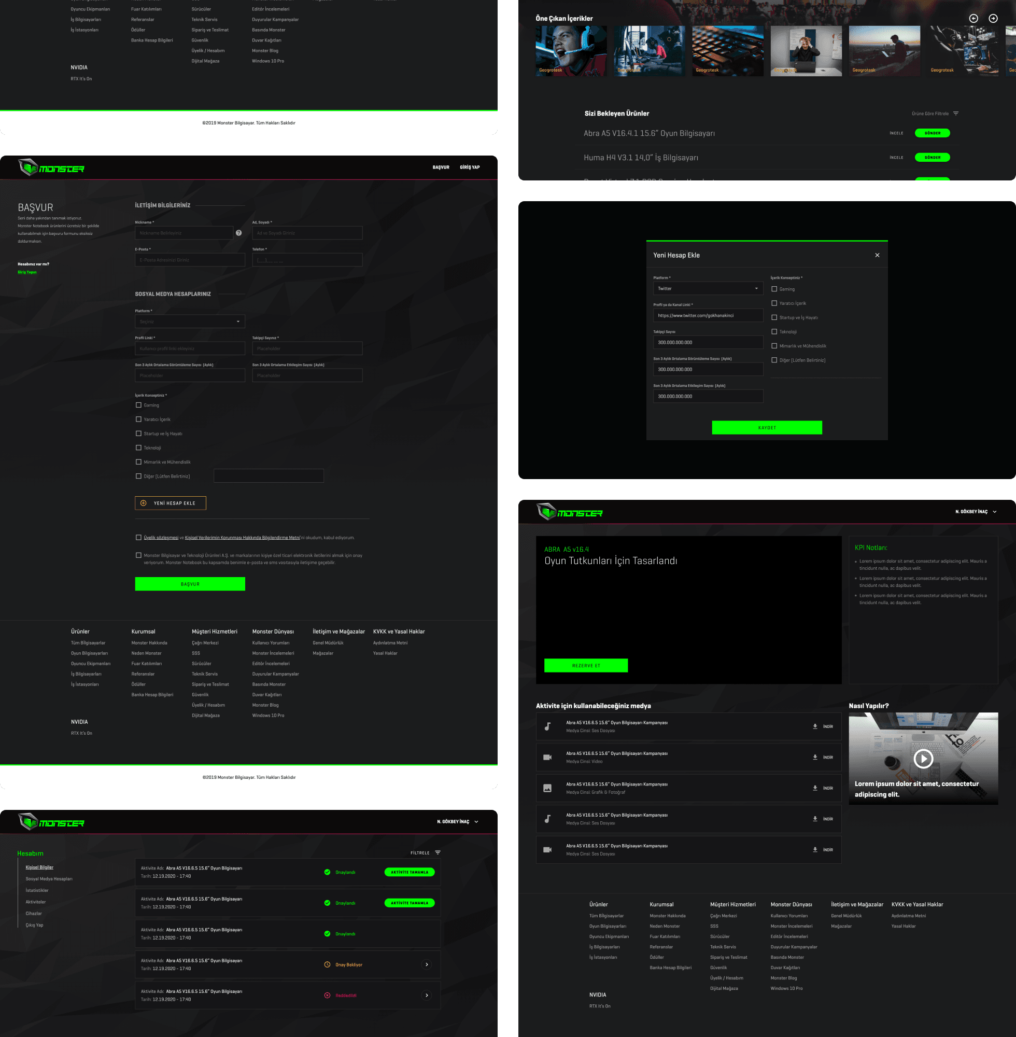This screenshot has width=1016, height=1037.
Task: Check Gaming checkbox in the Başvur form
Action: point(139,405)
